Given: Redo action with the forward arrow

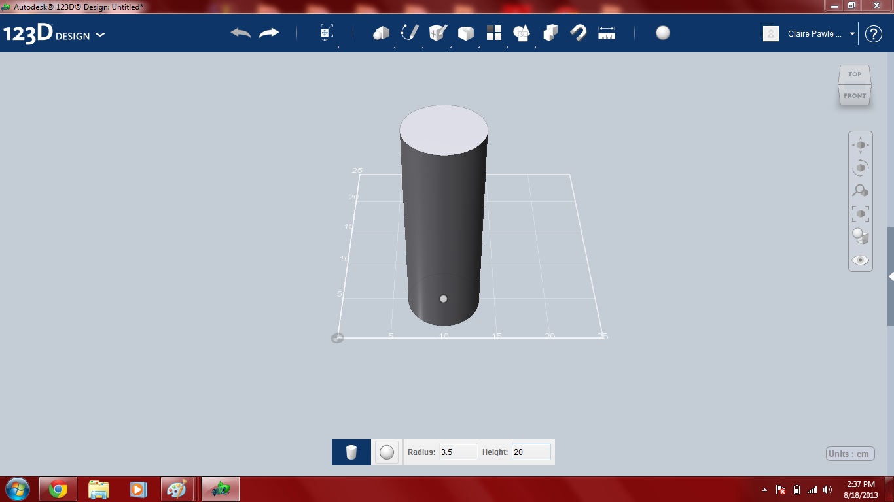Looking at the screenshot, I should pos(269,33).
